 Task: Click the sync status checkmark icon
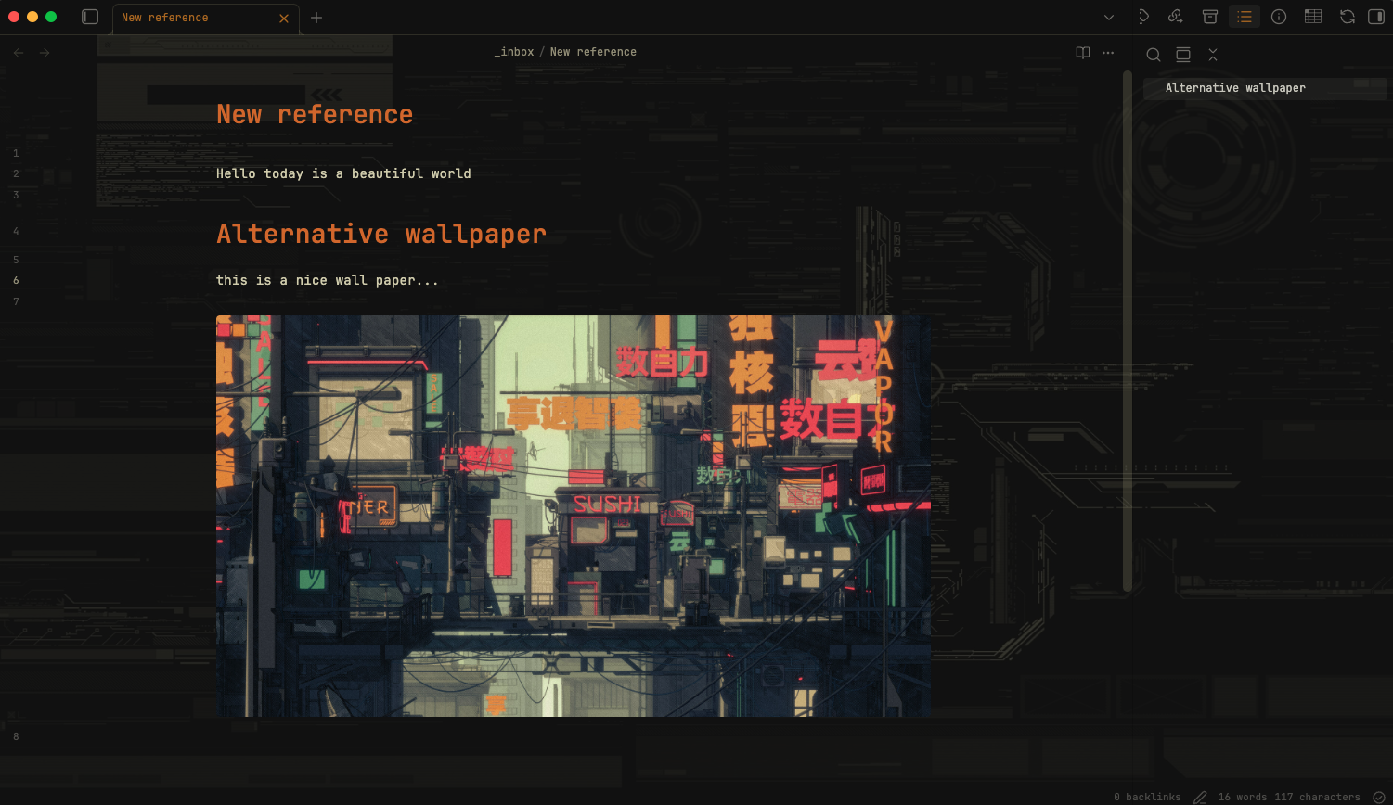pyautogui.click(x=1378, y=797)
